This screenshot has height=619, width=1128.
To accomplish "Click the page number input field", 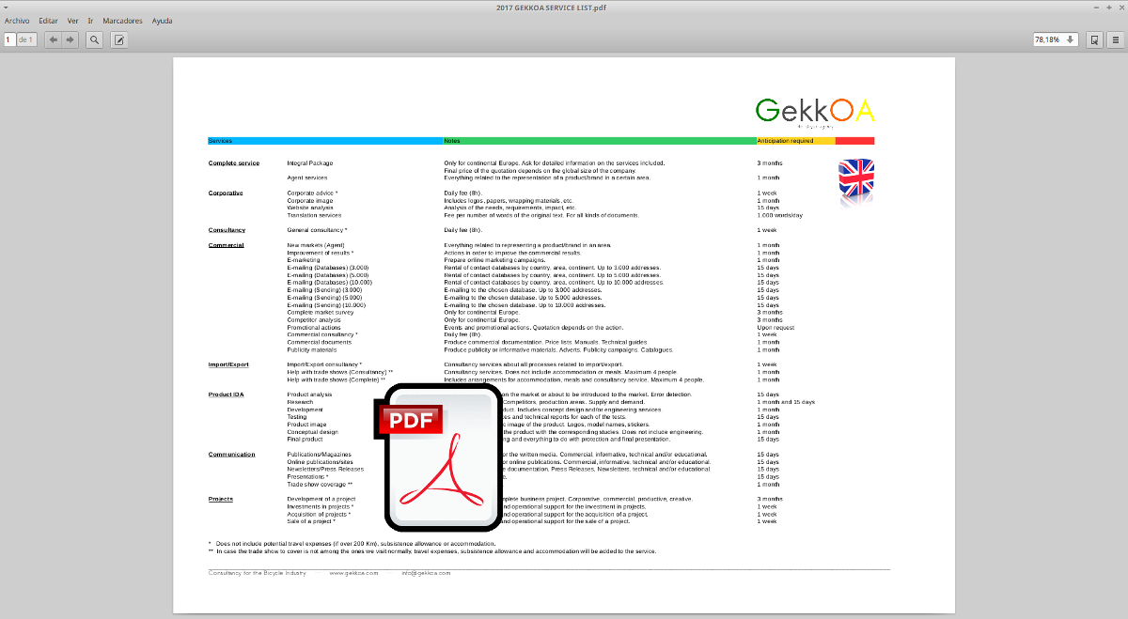I will tap(9, 39).
